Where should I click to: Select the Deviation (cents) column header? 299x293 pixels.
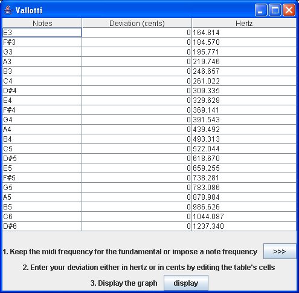137,23
